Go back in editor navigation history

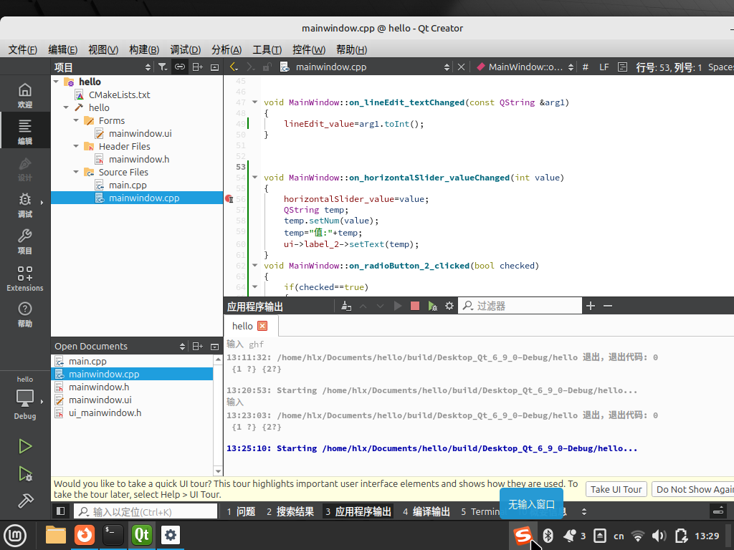[x=234, y=67]
